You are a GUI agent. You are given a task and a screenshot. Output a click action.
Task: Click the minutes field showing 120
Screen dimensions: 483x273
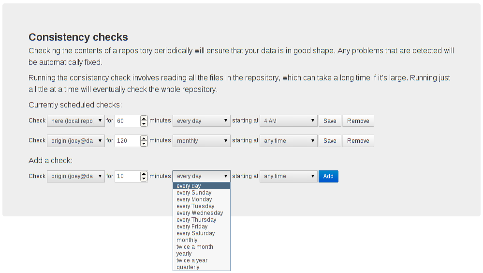point(127,141)
